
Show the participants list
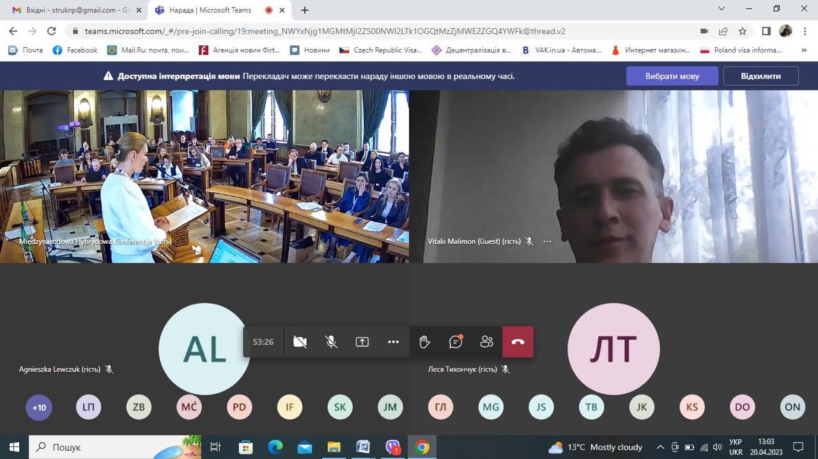coord(486,342)
